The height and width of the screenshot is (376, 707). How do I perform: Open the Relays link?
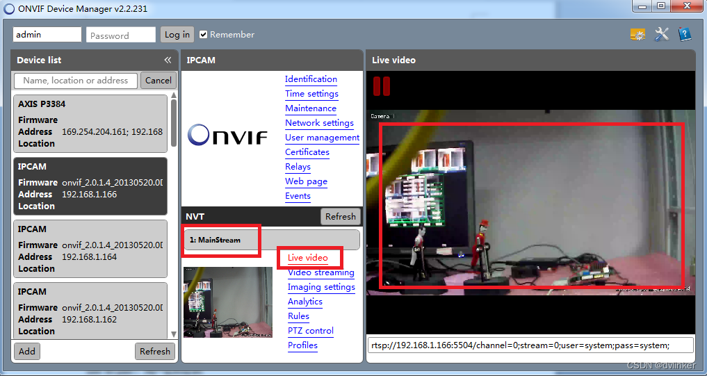point(298,167)
